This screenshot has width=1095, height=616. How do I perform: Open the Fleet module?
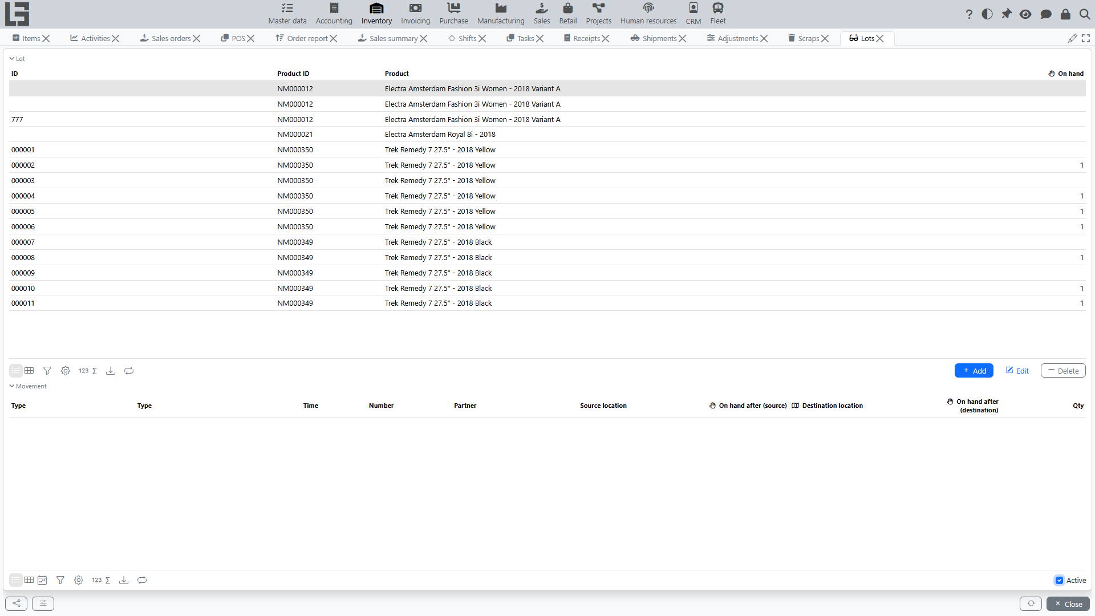[x=718, y=14]
